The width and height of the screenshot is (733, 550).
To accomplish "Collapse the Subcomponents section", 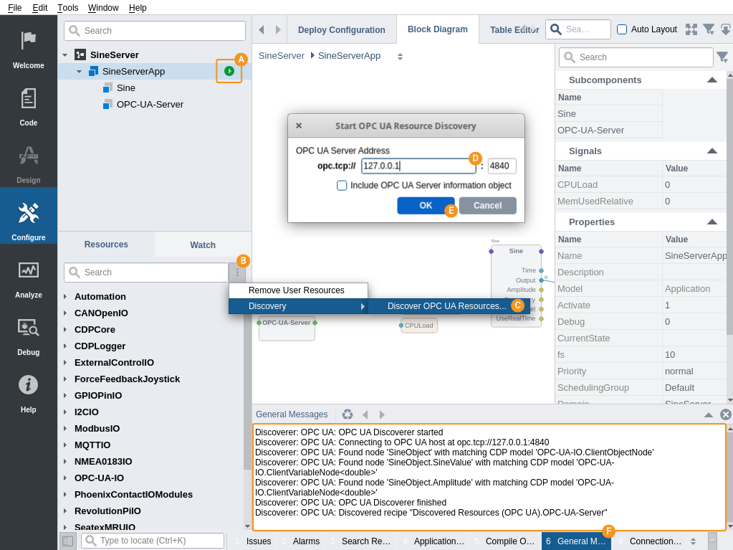I will pyautogui.click(x=712, y=80).
